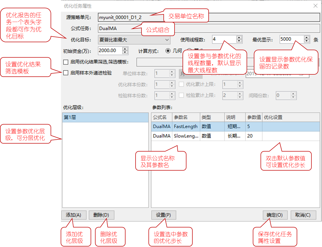The image size is (322, 247).
Task: Cancel using the 取消(C) button
Action: [303, 215]
